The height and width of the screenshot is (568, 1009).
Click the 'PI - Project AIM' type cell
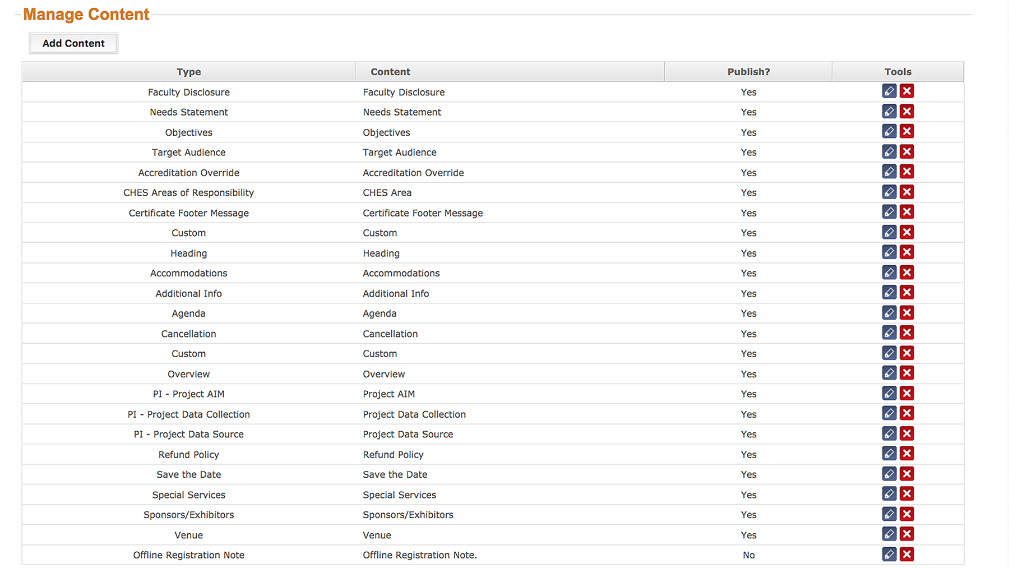pyautogui.click(x=188, y=394)
